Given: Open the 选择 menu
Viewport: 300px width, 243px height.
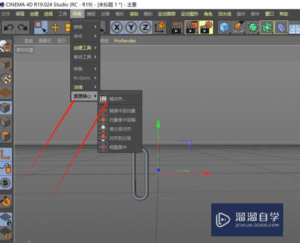Looking at the screenshot, I should (48, 14).
